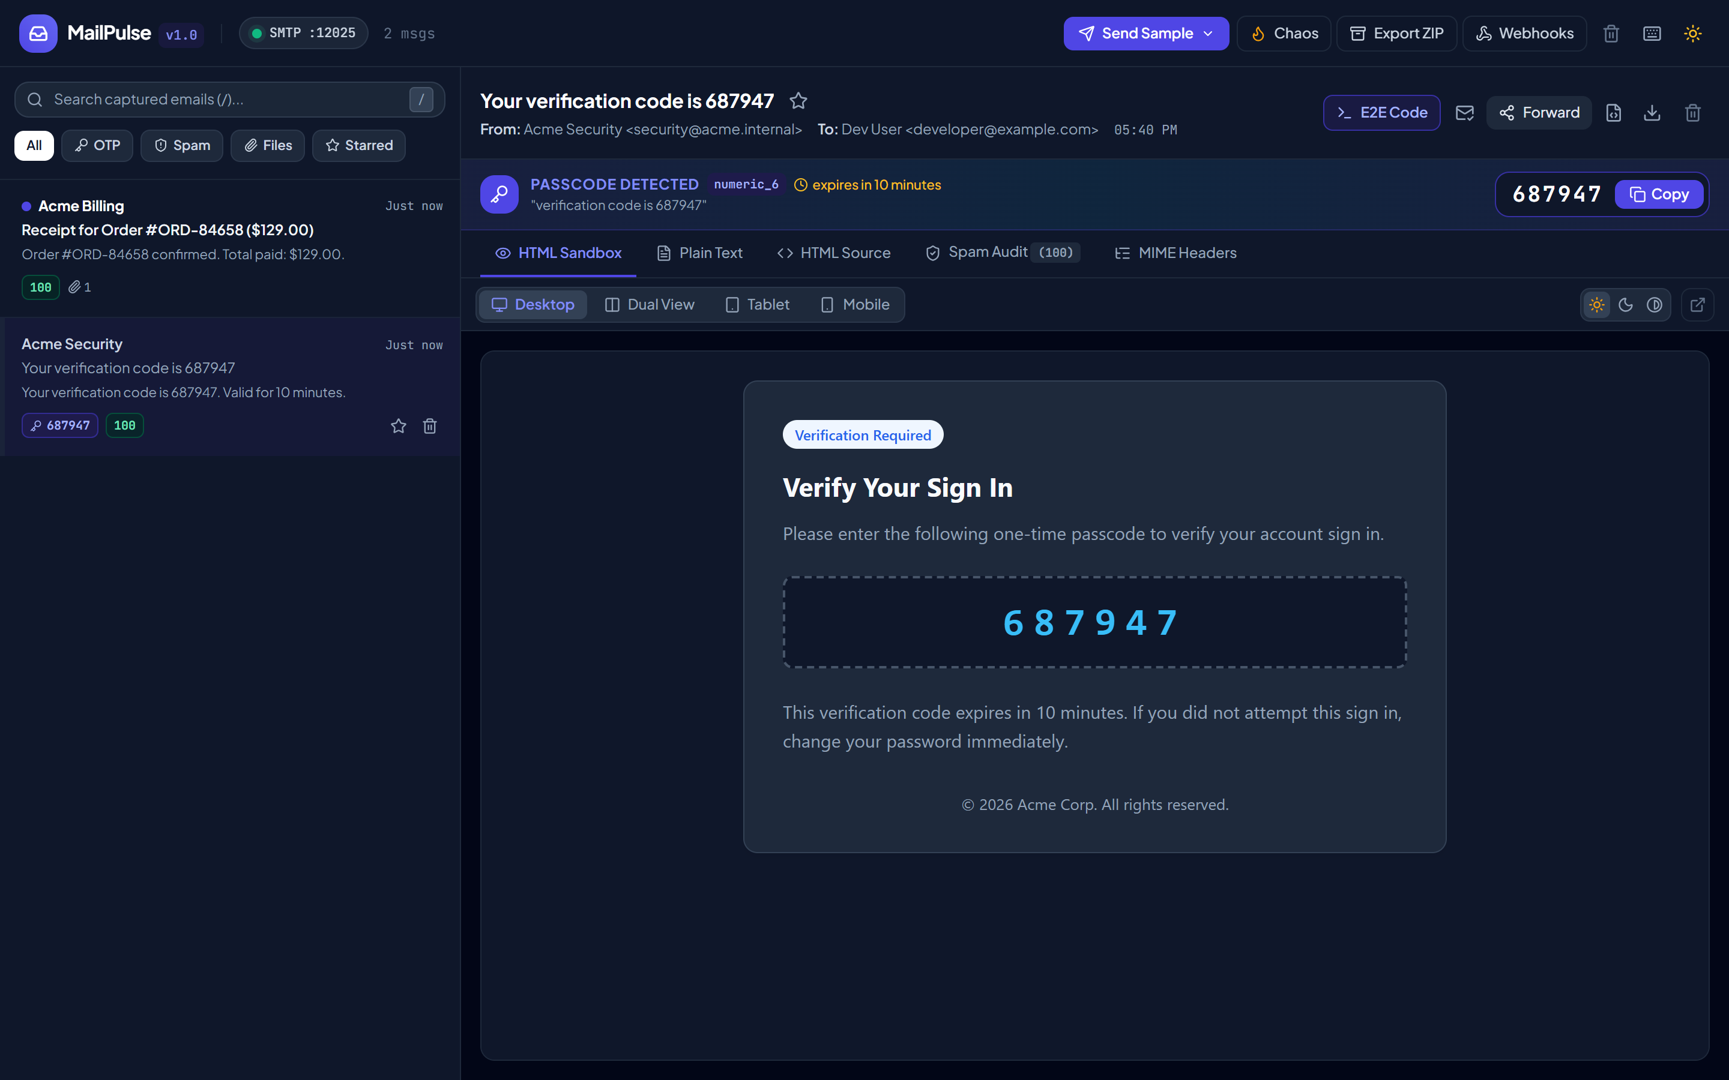Open Webhooks settings

1525,34
